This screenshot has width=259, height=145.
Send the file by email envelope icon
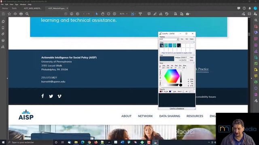pos(249,14)
